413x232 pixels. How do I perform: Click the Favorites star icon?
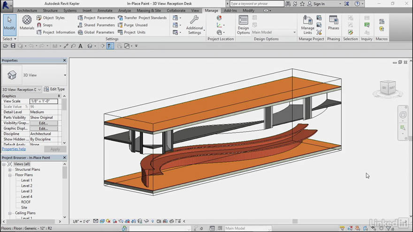pyautogui.click(x=302, y=4)
